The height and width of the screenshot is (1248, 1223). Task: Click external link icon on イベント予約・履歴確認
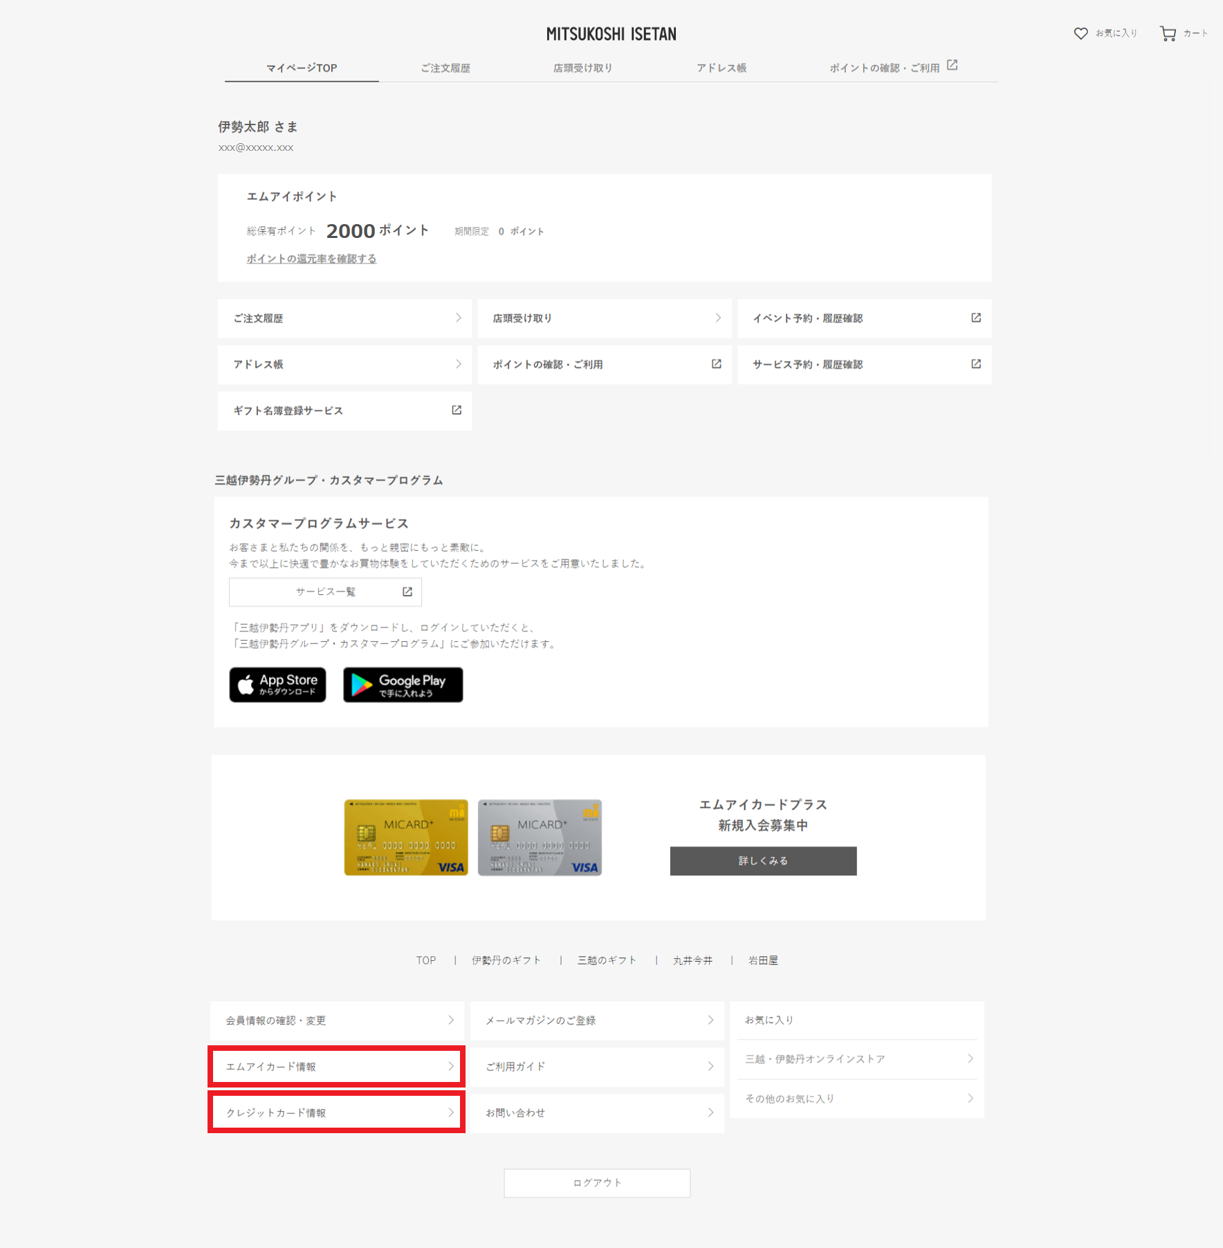tap(976, 318)
